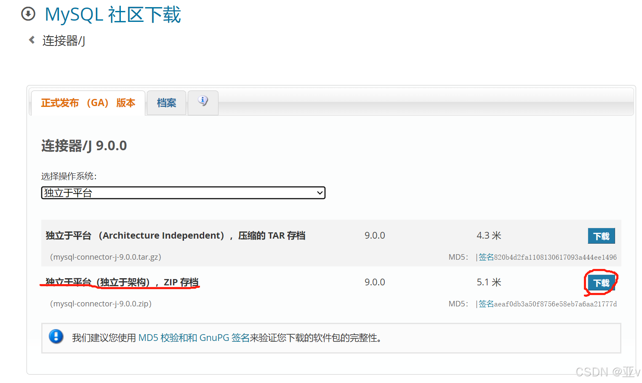Click the download circle icon beside the MySQL title
The height and width of the screenshot is (383, 642).
[28, 14]
